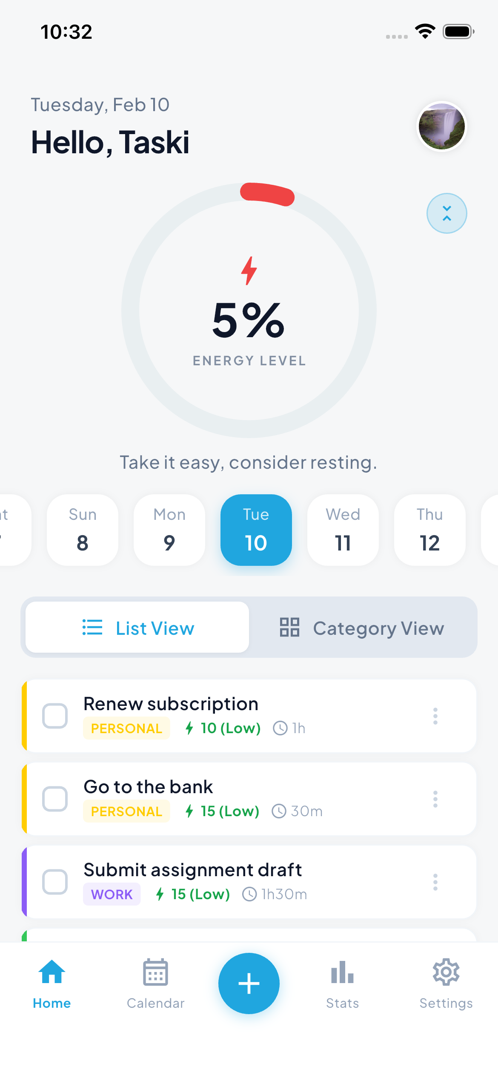Image resolution: width=498 pixels, height=1078 pixels.
Task: Open the Home tab icon
Action: point(52,972)
